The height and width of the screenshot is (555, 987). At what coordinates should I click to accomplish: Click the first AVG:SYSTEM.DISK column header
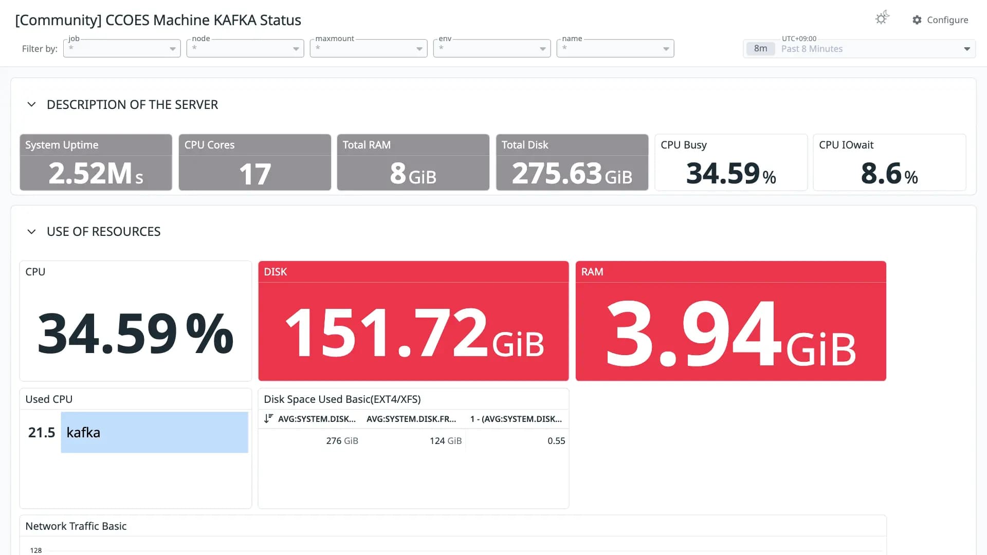[x=317, y=419]
